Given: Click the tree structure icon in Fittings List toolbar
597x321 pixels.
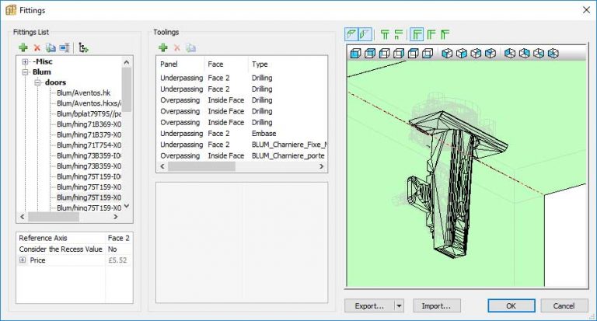Looking at the screenshot, I should [83, 48].
